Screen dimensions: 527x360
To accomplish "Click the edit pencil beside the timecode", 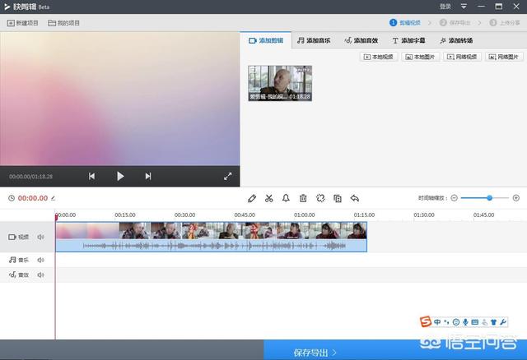I will pyautogui.click(x=54, y=198).
